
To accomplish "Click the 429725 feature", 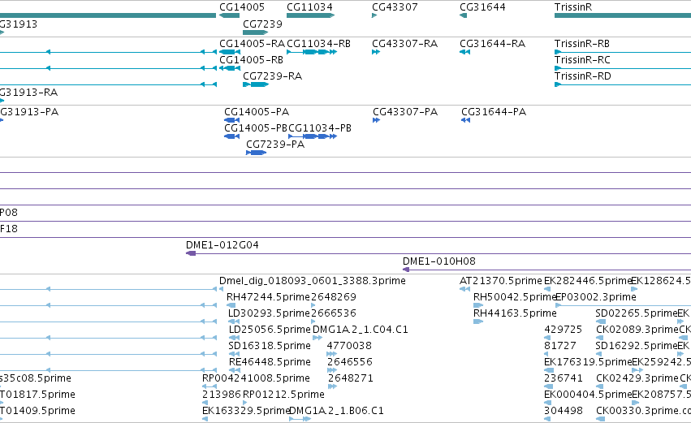I will coord(547,338).
